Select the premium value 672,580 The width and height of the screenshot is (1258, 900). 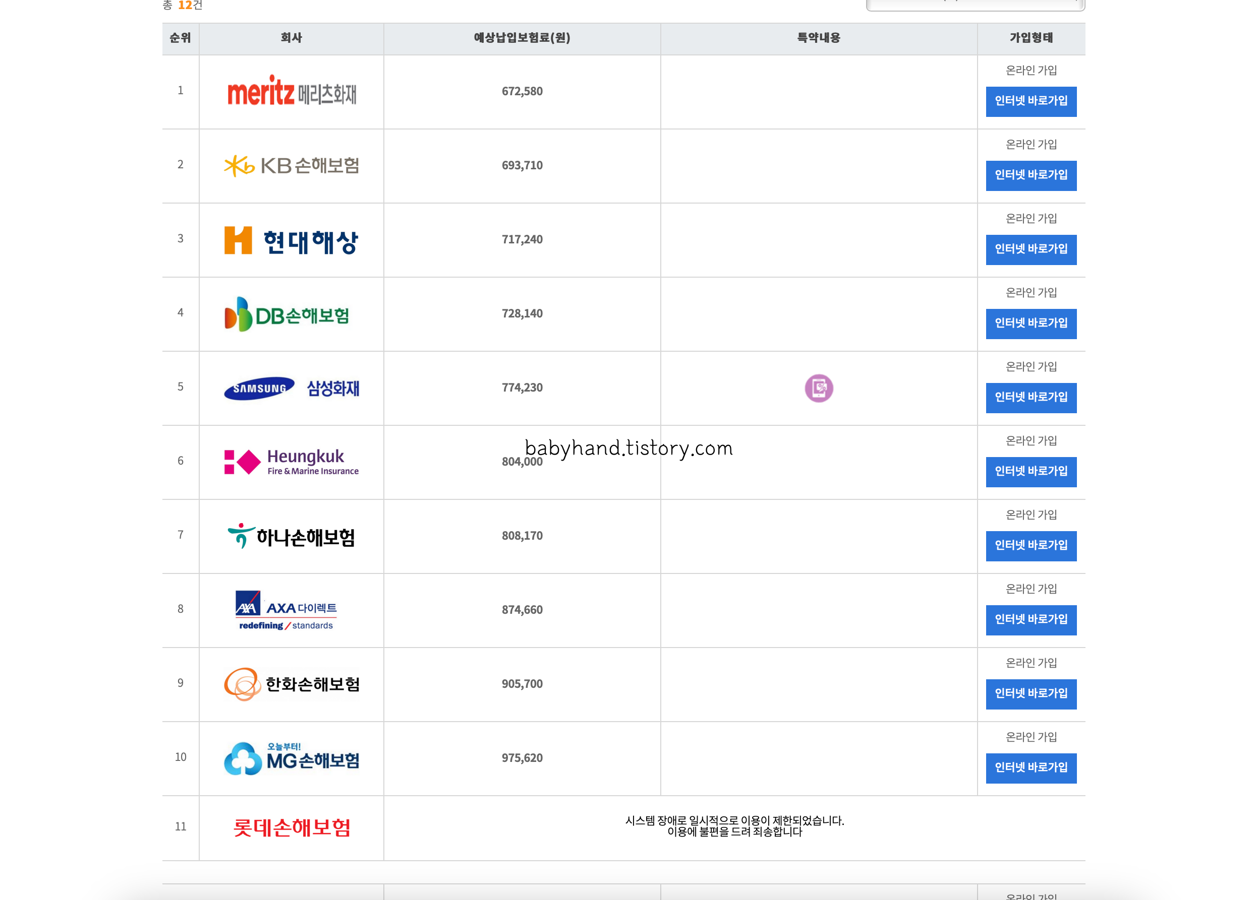[522, 91]
